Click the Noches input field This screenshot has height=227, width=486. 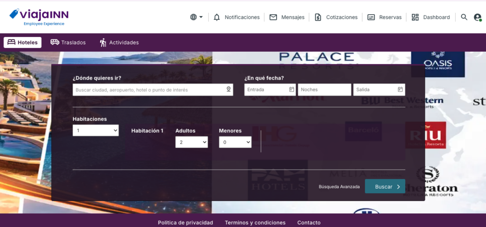[325, 90]
